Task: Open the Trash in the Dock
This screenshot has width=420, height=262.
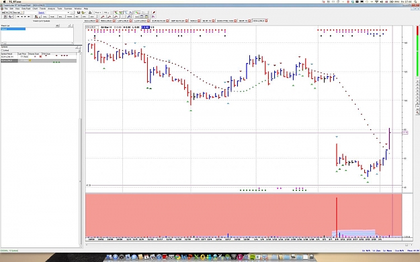Action: [x=312, y=257]
